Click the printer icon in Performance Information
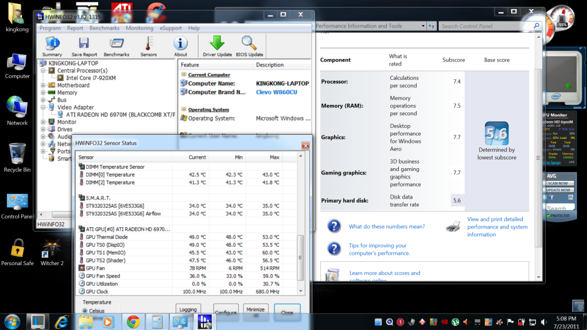The image size is (587, 330). point(453,226)
